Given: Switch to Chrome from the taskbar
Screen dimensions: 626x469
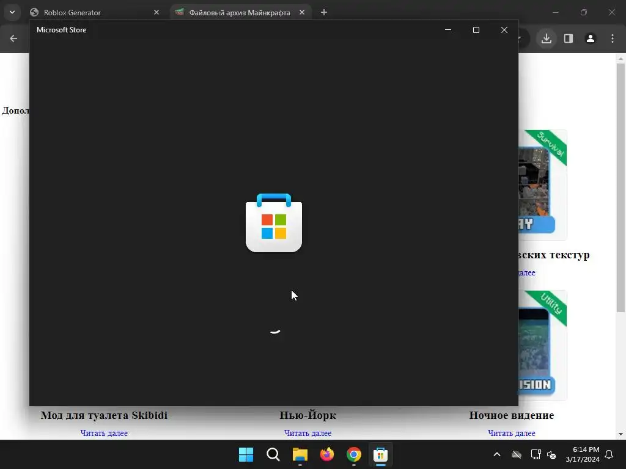Looking at the screenshot, I should [x=354, y=454].
